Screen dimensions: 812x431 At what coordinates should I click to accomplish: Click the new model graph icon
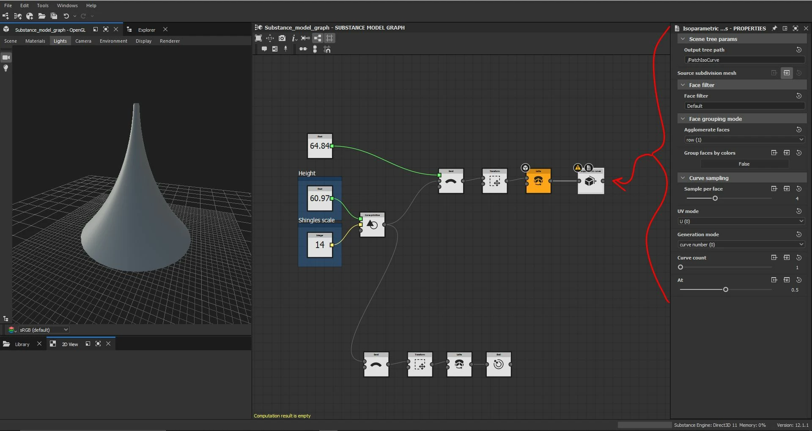18,16
